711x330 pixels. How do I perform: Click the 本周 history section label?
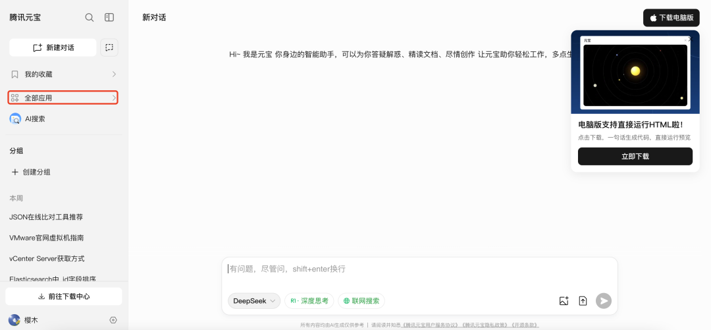click(16, 198)
